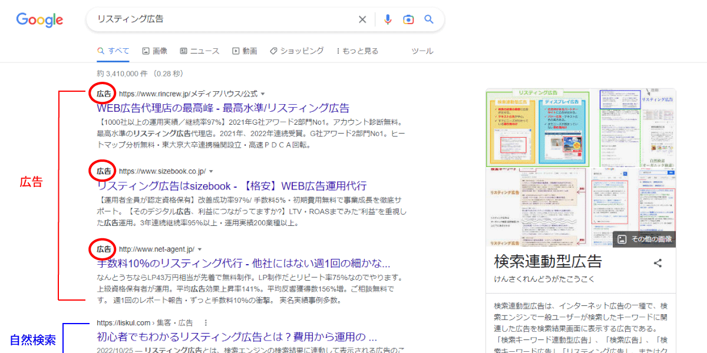Click the http://www.net-agent.jp/ ad URL text
This screenshot has width=707, height=353.
157,249
